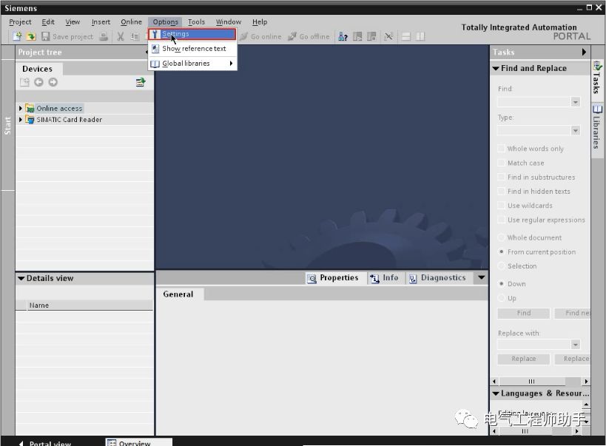Click the Print toolbar icon
Image resolution: width=606 pixels, height=446 pixels.
103,37
